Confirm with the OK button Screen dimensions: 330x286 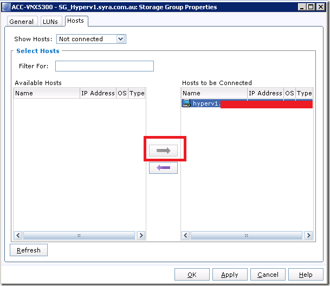click(x=192, y=275)
